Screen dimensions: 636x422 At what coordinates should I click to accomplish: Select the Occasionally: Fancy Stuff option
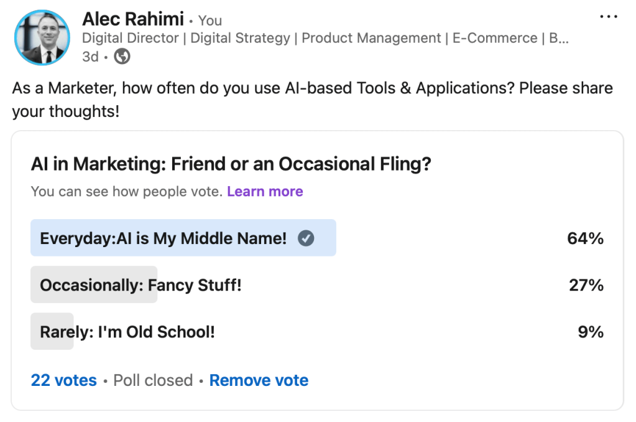[x=141, y=285]
